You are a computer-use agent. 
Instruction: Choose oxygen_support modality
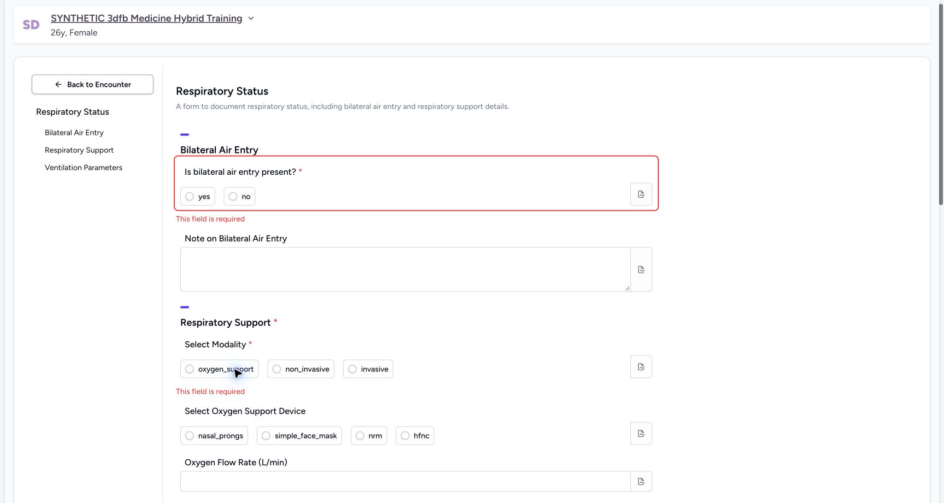tap(220, 369)
